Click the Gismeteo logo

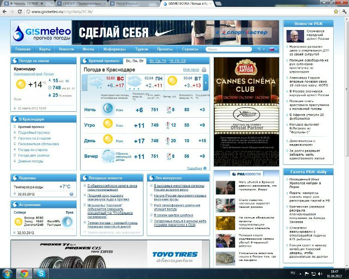point(42,32)
